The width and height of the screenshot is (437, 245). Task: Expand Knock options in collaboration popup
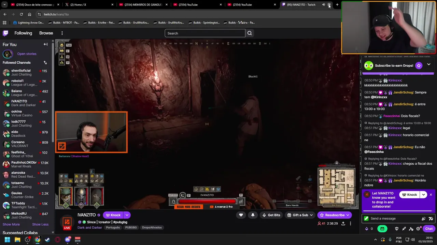(x=424, y=195)
